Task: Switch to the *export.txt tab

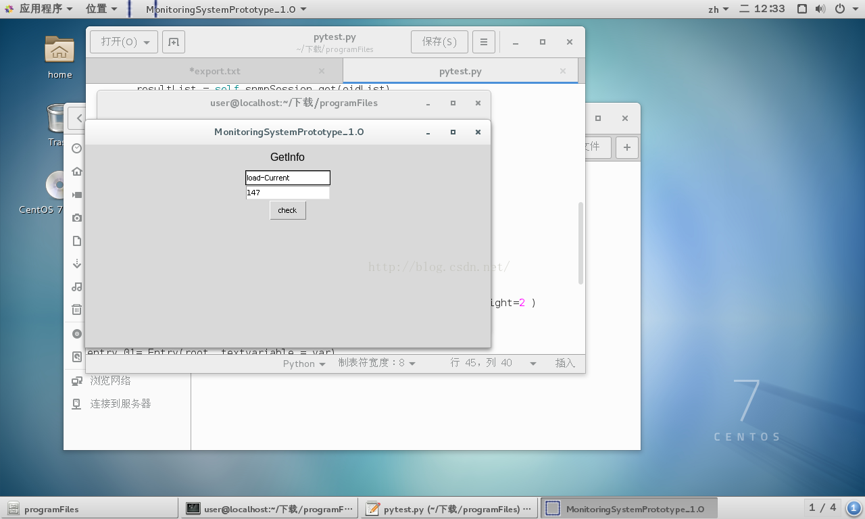Action: tap(215, 70)
